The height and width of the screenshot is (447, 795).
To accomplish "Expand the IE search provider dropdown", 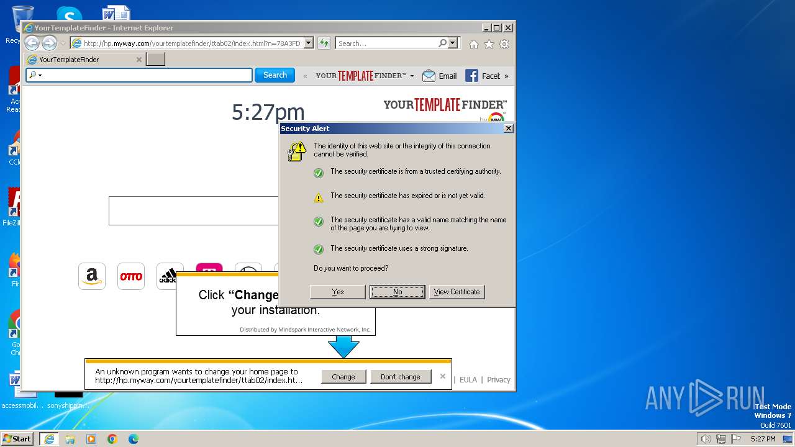I will point(453,43).
